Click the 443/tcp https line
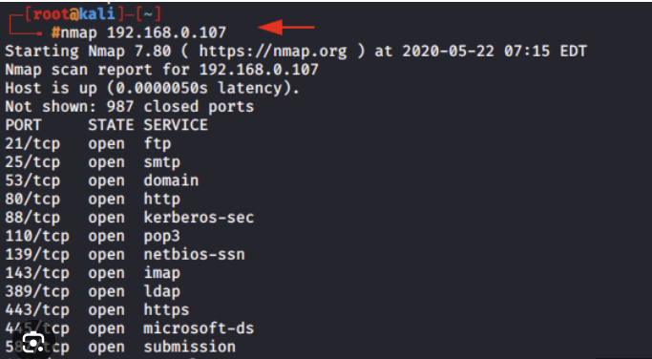This screenshot has height=359, width=652. (x=97, y=310)
